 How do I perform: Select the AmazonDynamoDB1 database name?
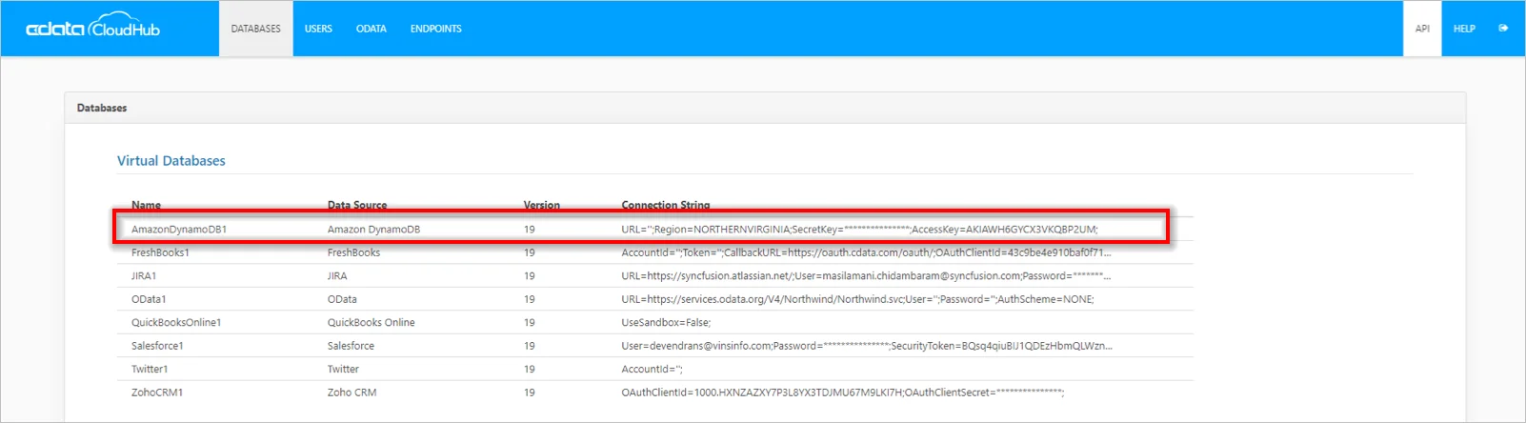point(179,230)
